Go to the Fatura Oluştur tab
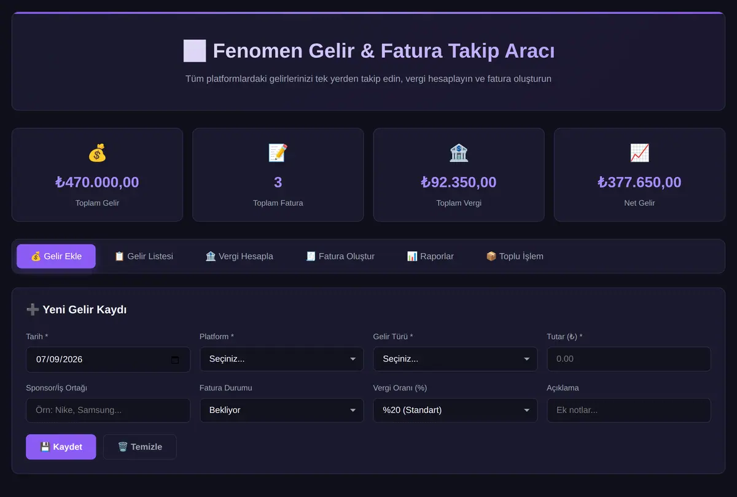The width and height of the screenshot is (737, 497). point(340,256)
